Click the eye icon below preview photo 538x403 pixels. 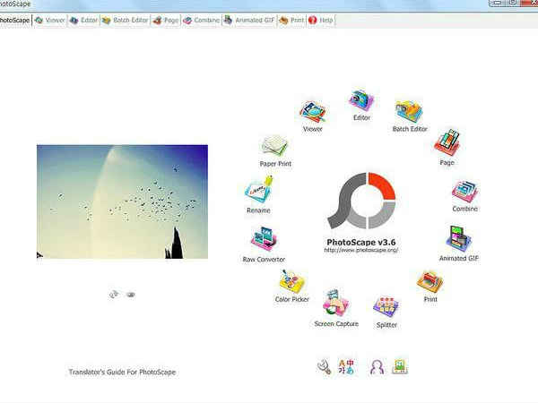click(131, 295)
